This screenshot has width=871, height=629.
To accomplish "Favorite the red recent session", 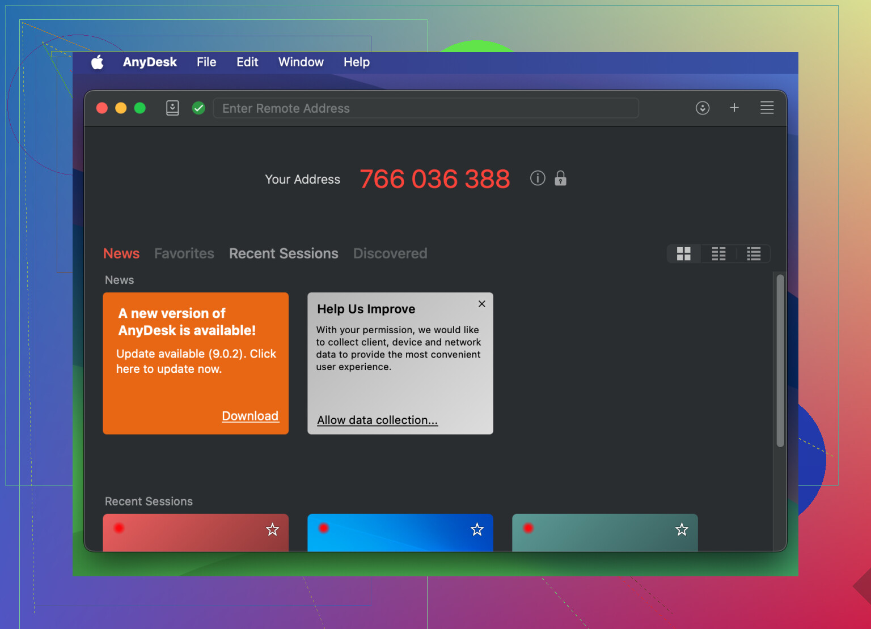I will pos(273,529).
